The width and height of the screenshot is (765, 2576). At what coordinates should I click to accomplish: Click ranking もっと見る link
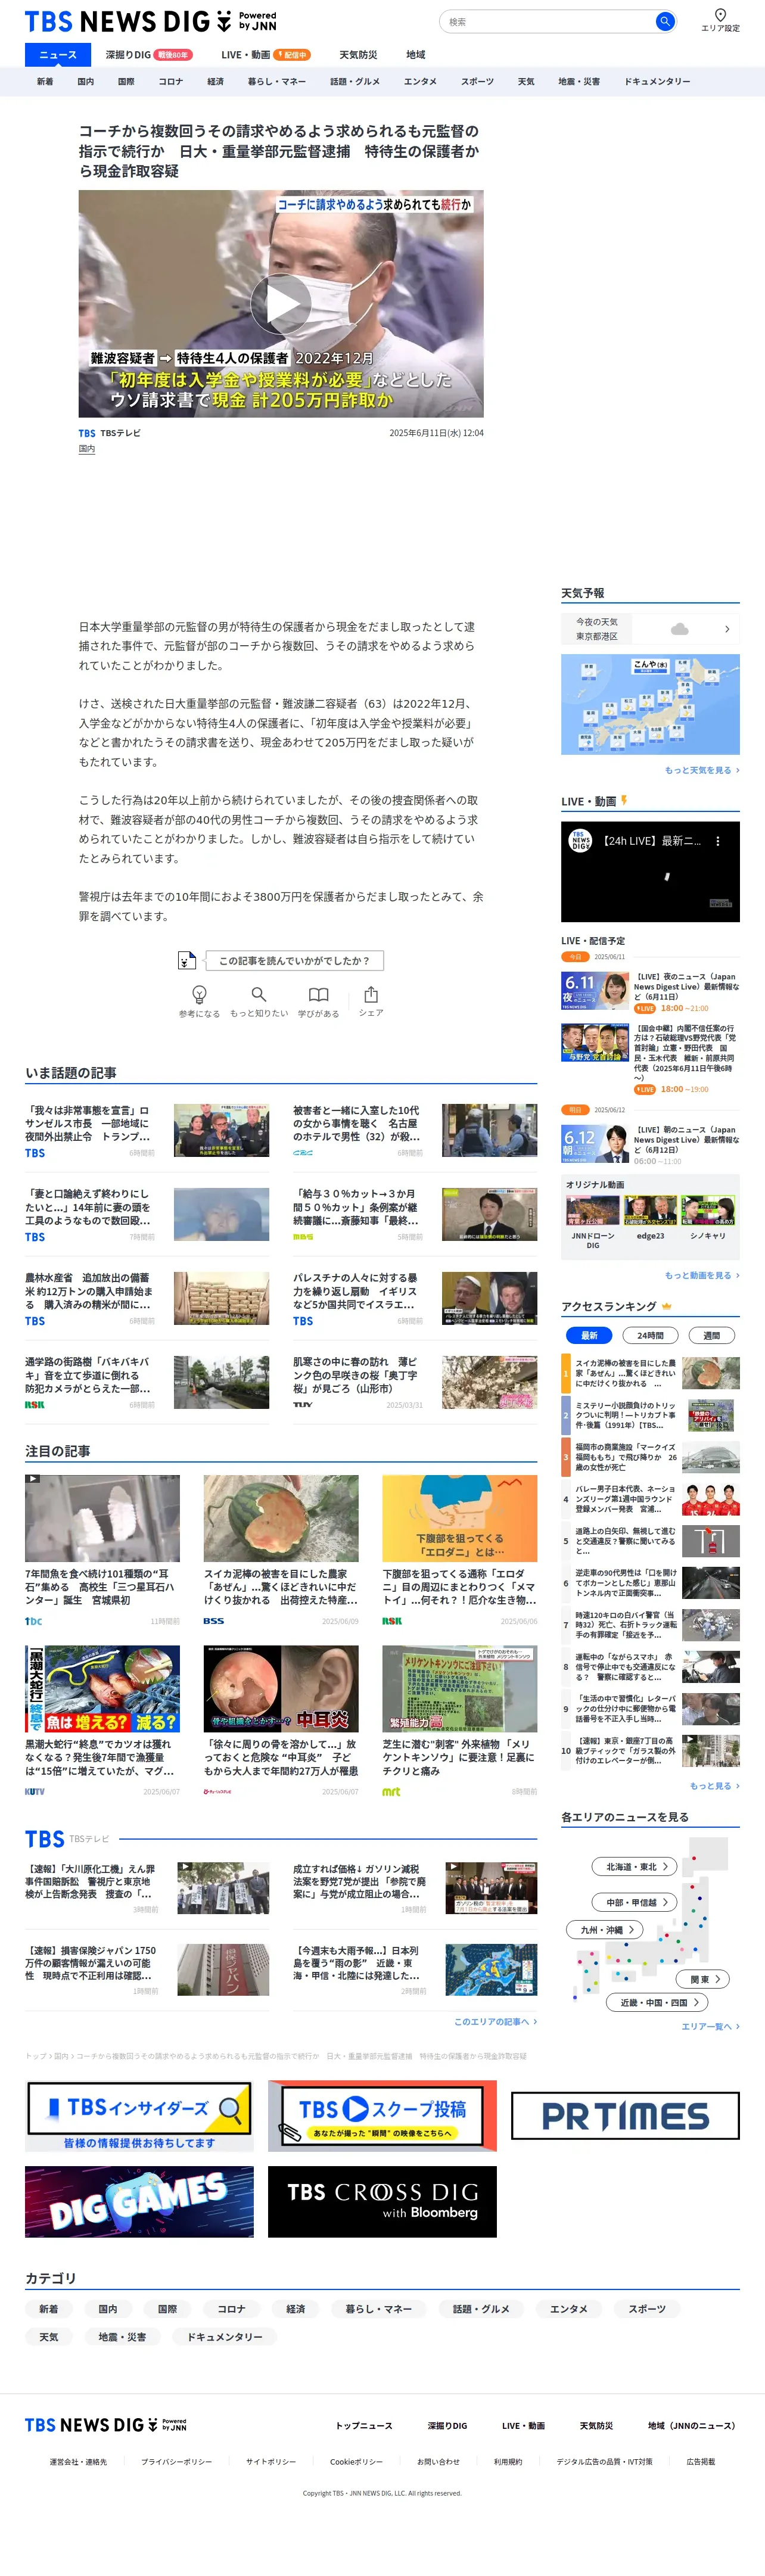point(714,1785)
